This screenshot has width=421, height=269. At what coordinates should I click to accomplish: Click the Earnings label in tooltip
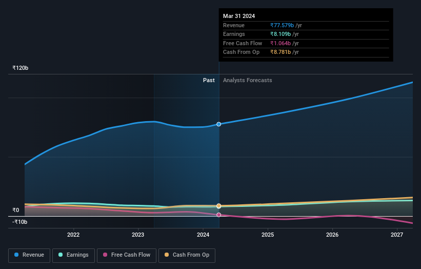(x=234, y=34)
